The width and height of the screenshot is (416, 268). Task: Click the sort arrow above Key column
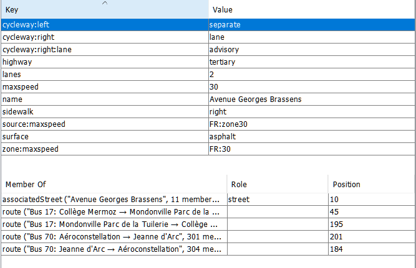point(104,3)
